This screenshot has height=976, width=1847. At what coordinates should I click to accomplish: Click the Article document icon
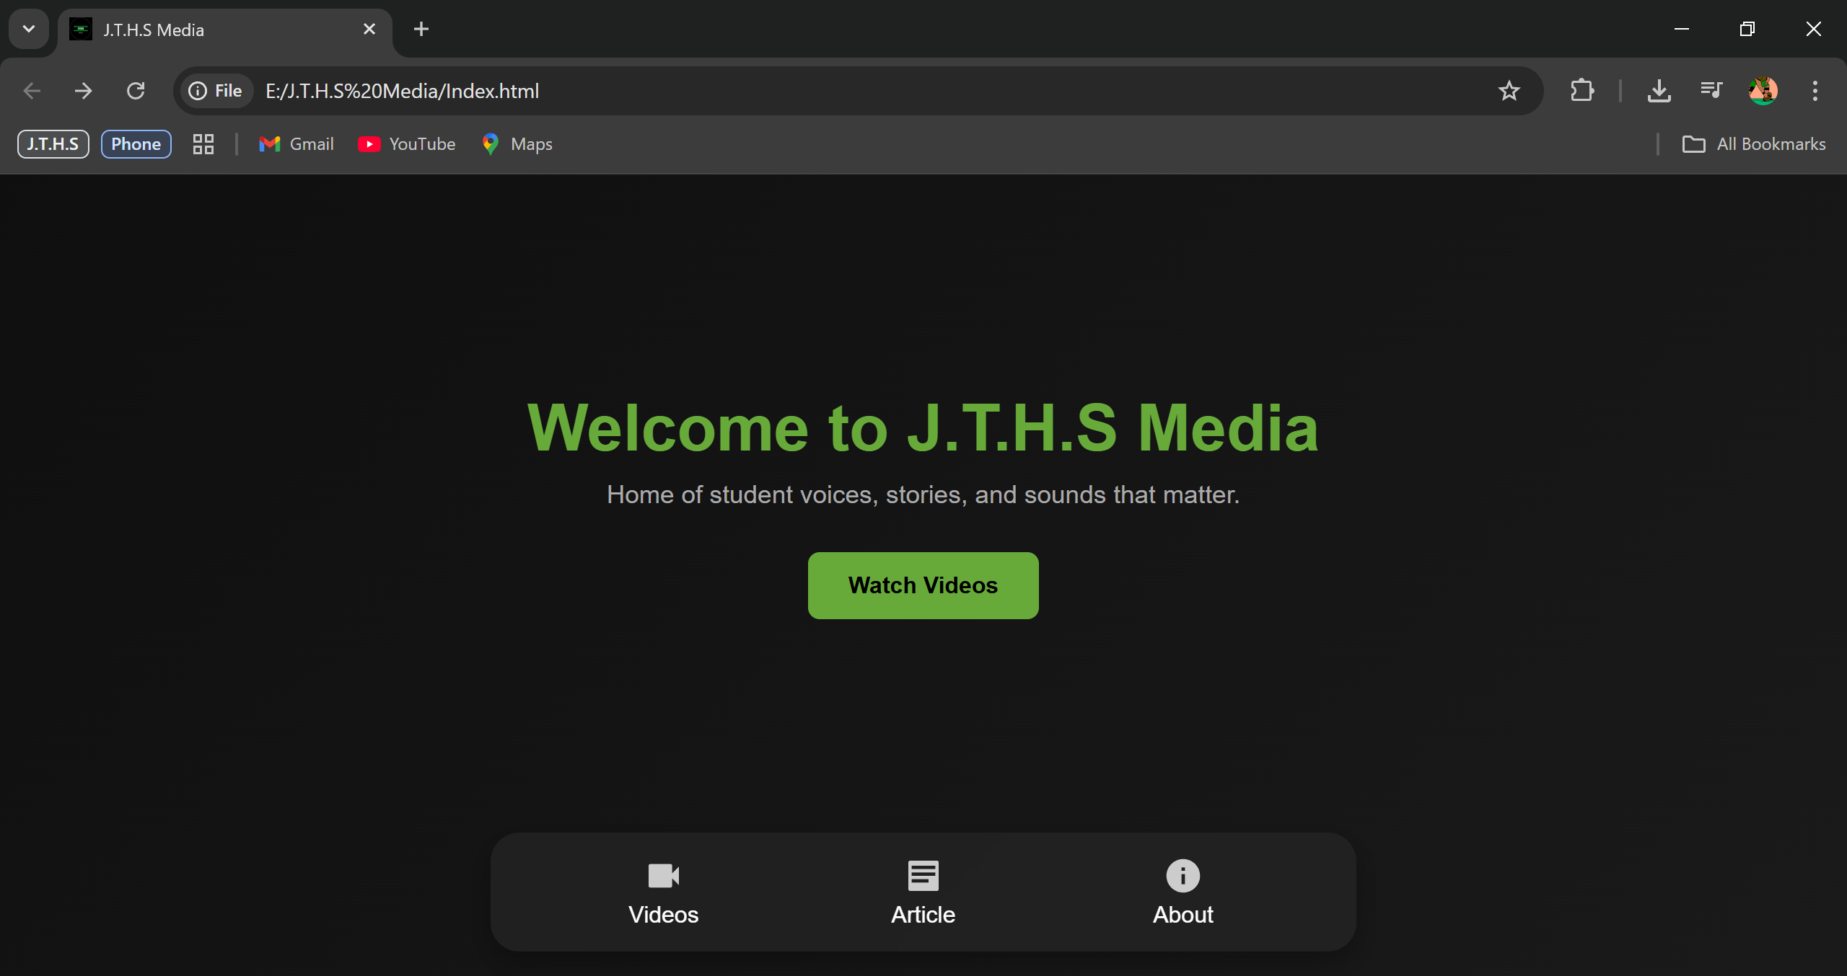(x=923, y=876)
